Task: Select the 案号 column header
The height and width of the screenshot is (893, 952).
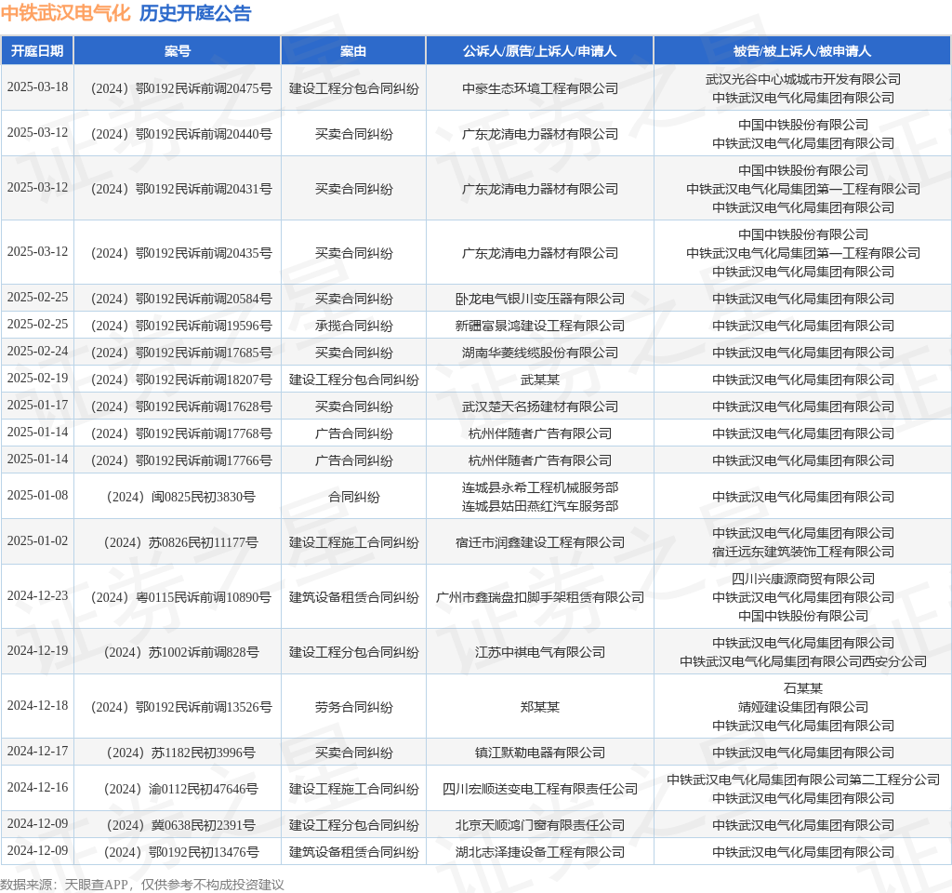Action: (178, 51)
